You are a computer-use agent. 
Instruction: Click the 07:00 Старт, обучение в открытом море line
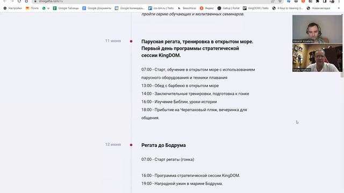pyautogui.click(x=198, y=73)
